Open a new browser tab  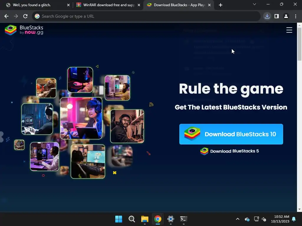221,5
